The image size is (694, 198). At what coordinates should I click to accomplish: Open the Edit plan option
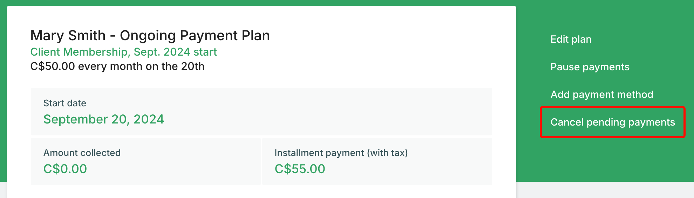(x=571, y=39)
